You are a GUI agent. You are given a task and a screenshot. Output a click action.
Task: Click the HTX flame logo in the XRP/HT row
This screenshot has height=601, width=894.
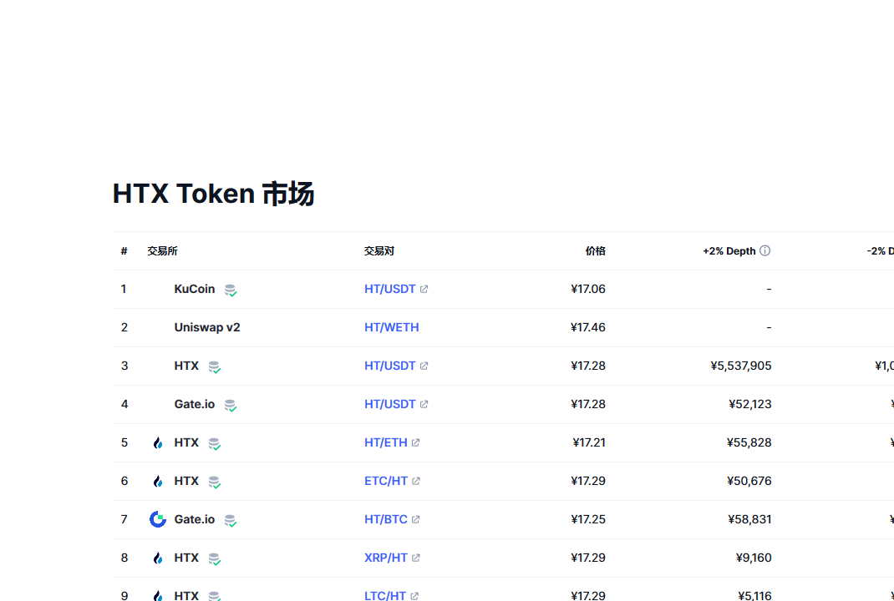pos(158,558)
